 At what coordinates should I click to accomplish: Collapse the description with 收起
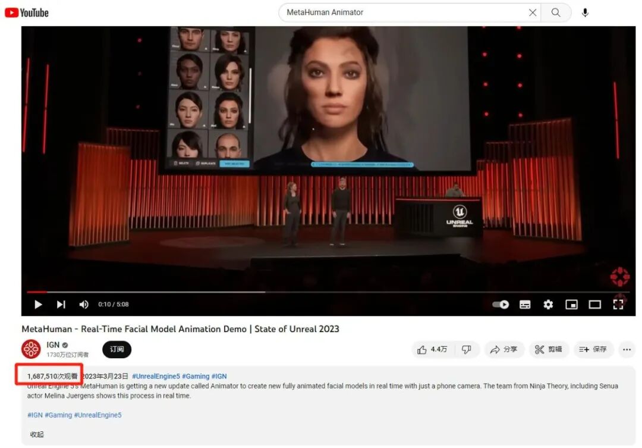(x=37, y=434)
